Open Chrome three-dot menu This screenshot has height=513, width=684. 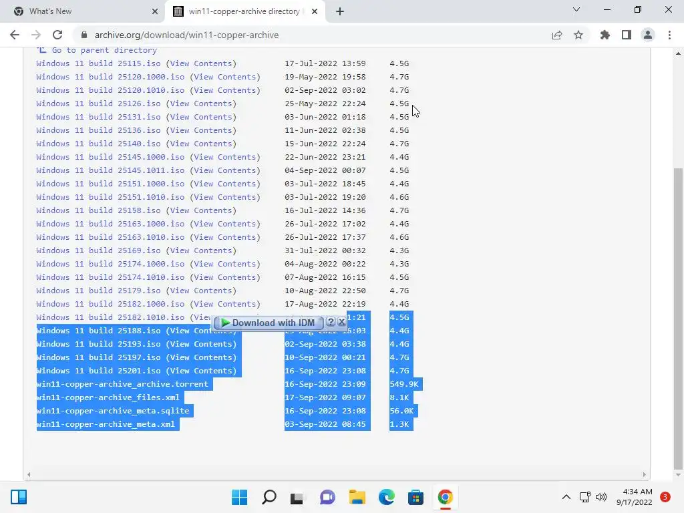point(669,35)
